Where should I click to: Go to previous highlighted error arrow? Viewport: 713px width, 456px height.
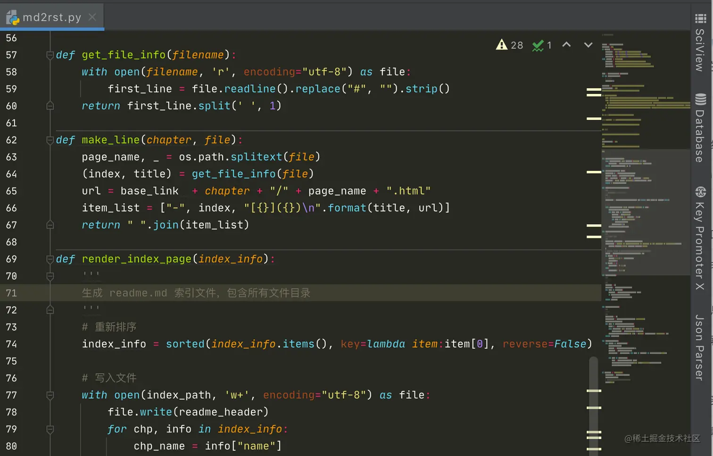click(x=567, y=45)
